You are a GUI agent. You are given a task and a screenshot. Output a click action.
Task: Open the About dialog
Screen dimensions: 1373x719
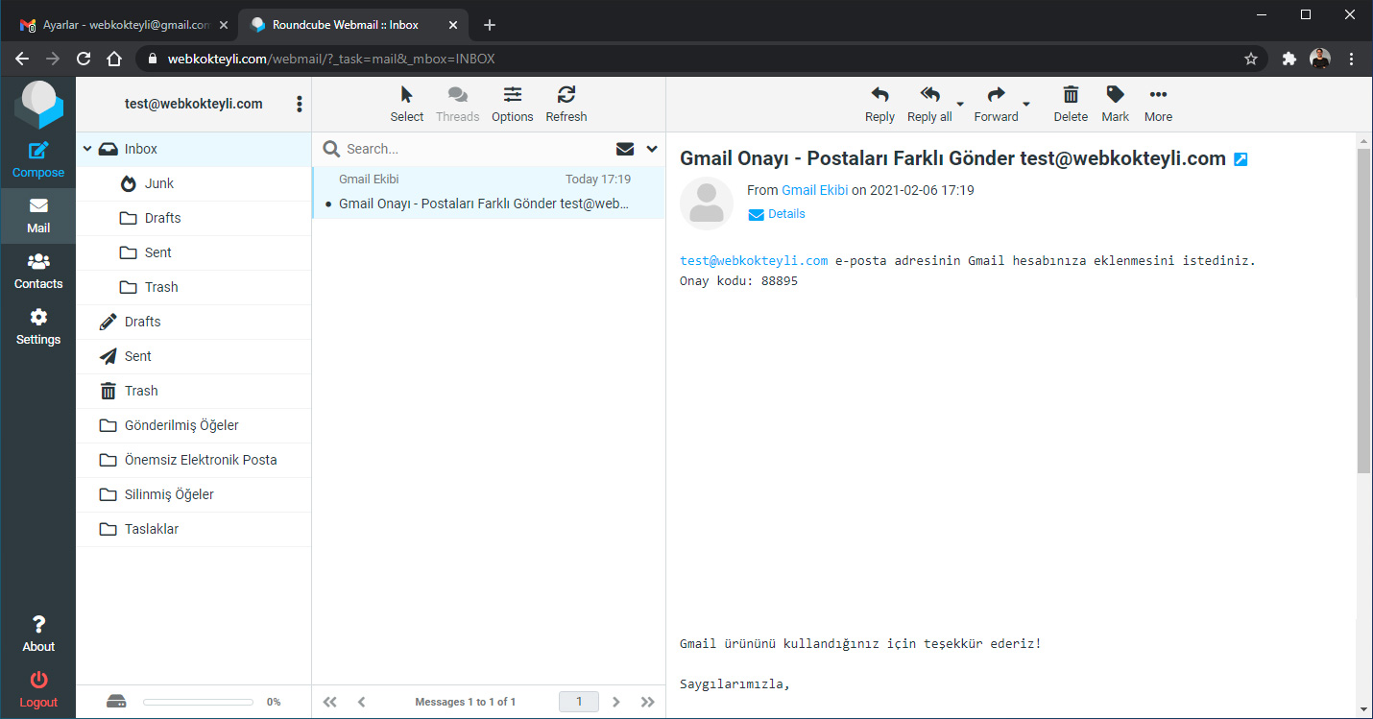point(38,635)
